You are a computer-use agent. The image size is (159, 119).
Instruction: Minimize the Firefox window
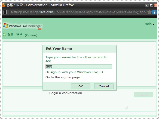tap(147, 5)
